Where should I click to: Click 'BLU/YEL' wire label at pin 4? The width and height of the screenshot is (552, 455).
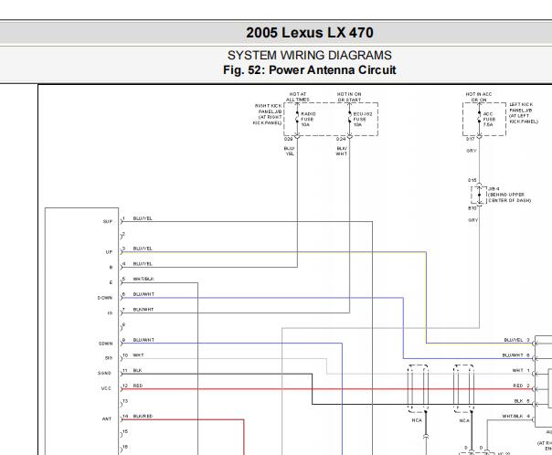pyautogui.click(x=143, y=263)
